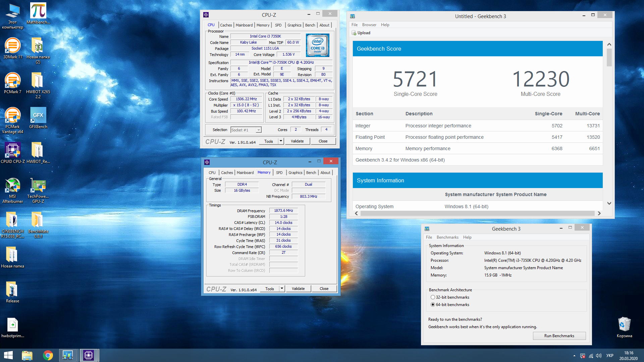Select the 64-bit benchmarks radio button
The image size is (644, 362).
point(433,305)
